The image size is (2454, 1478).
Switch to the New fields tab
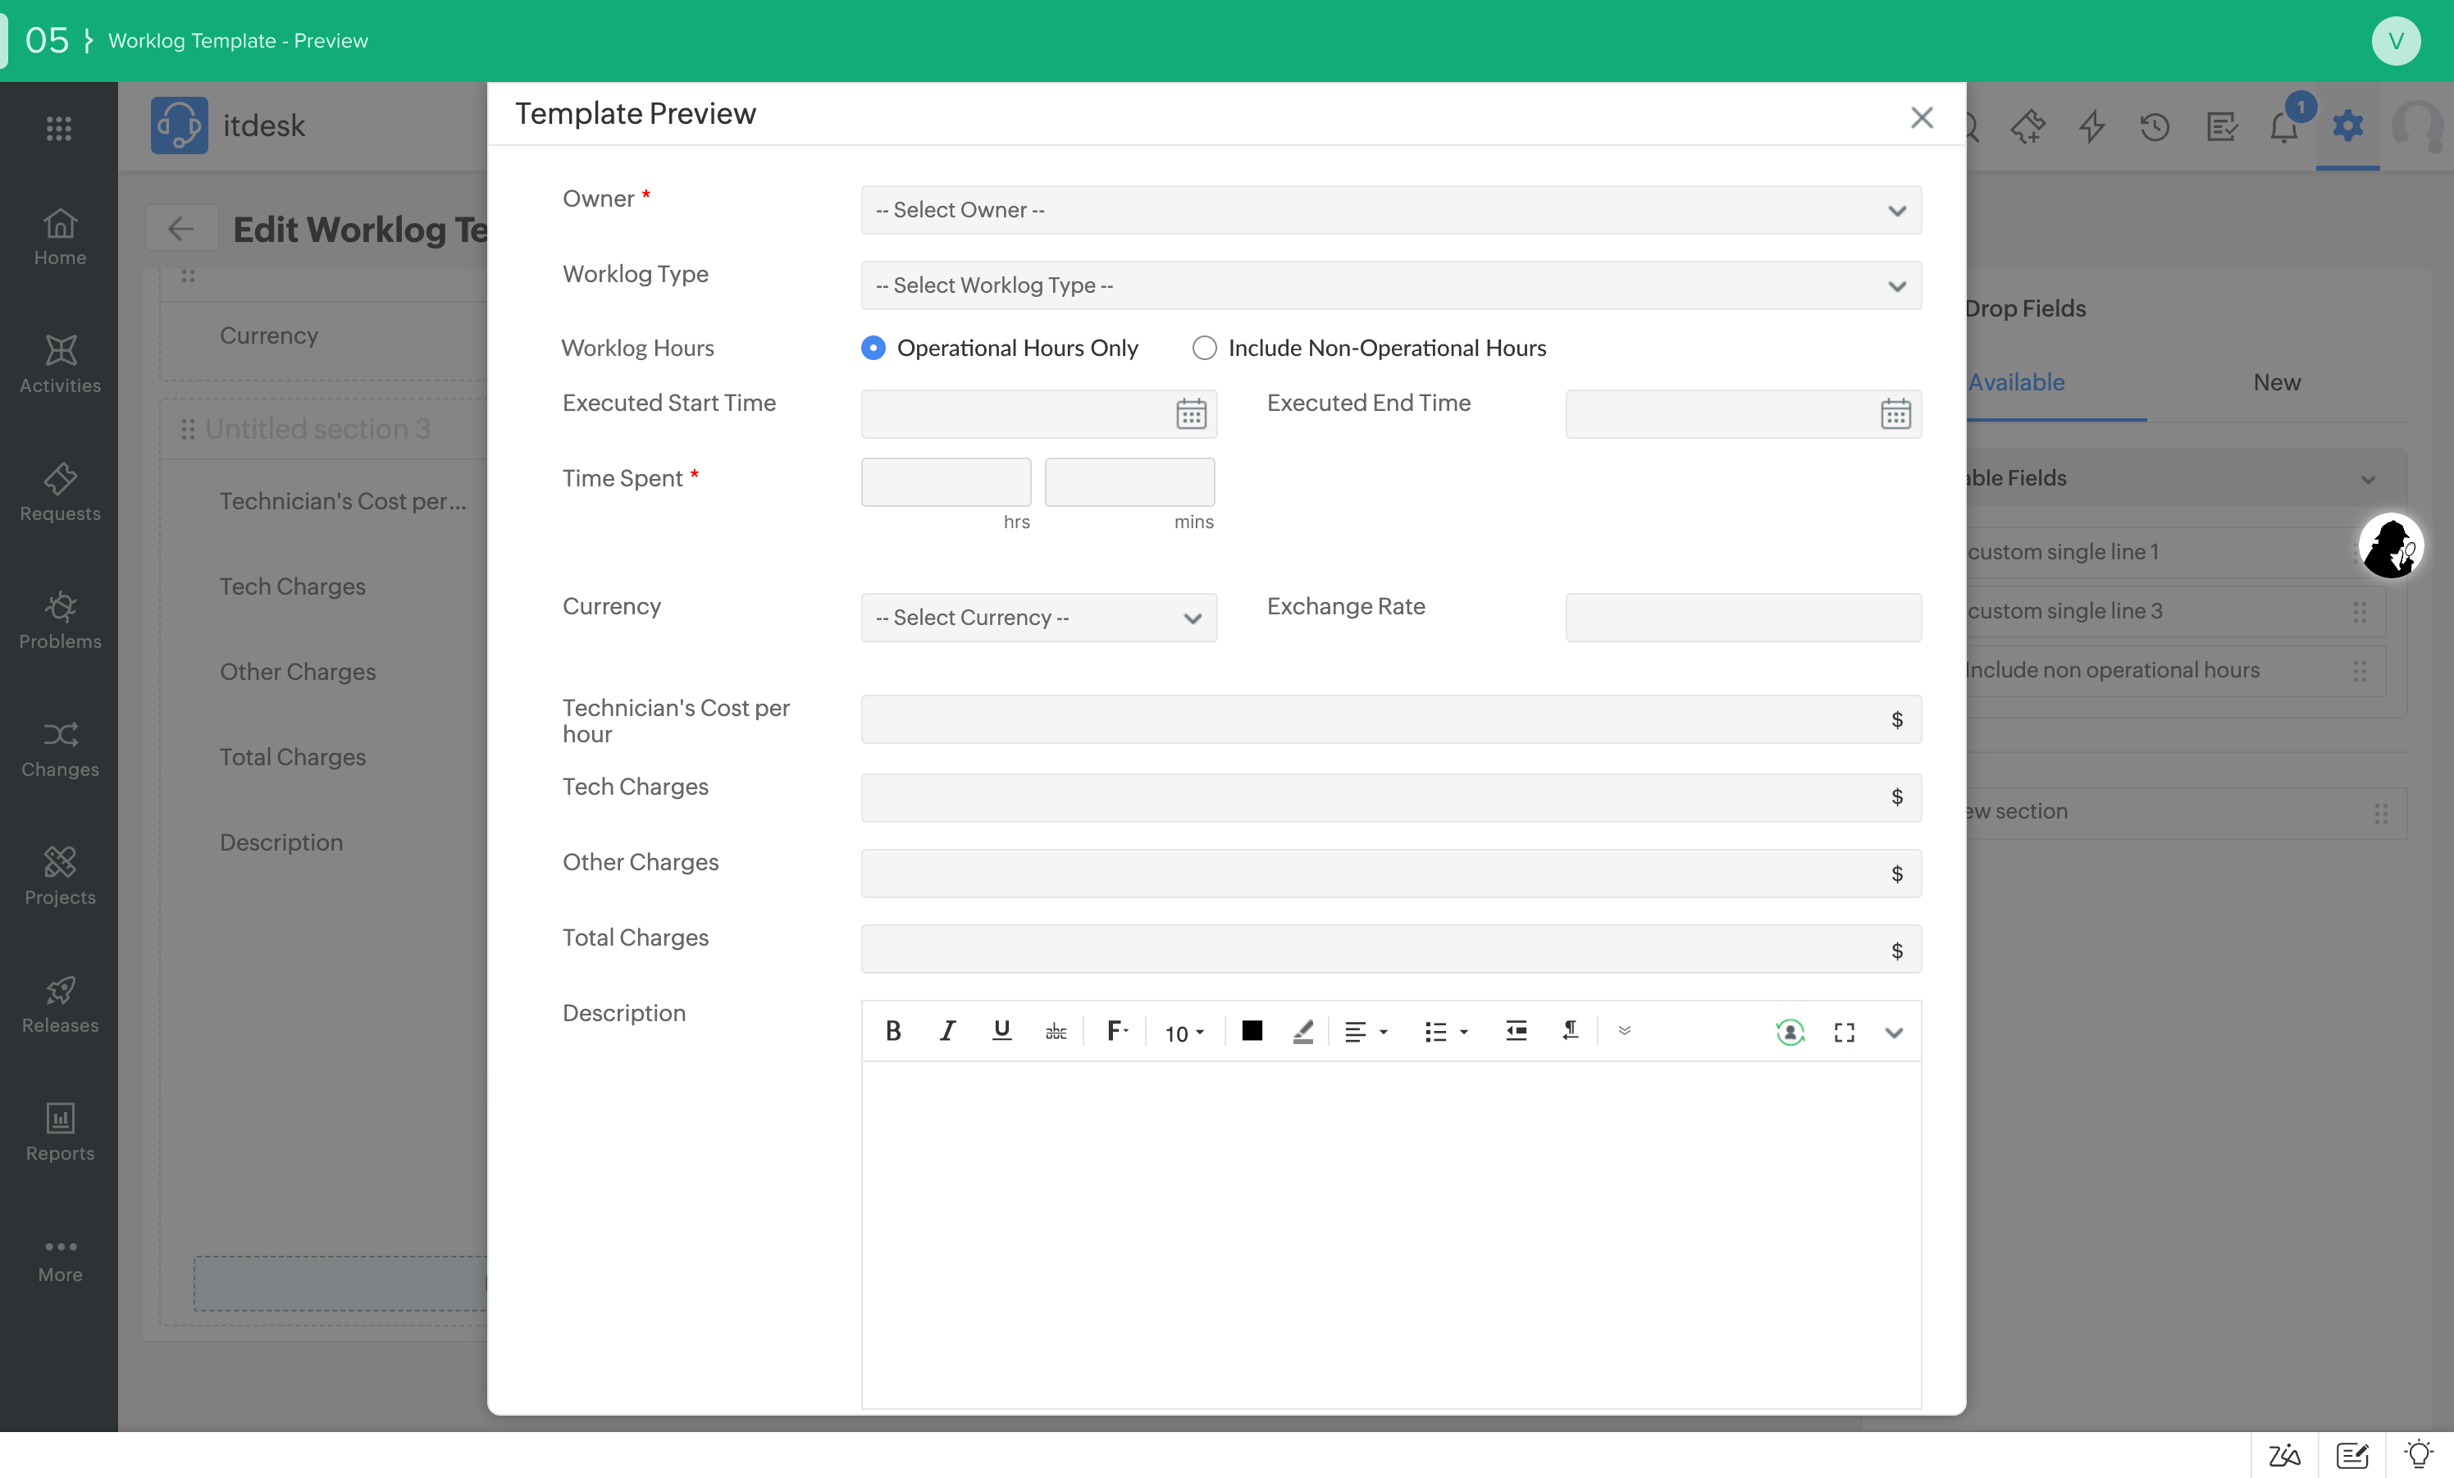pos(2277,382)
